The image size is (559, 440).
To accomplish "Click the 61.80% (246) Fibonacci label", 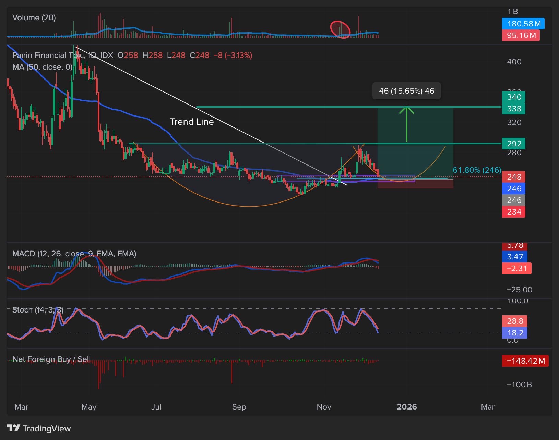I will pos(477,170).
